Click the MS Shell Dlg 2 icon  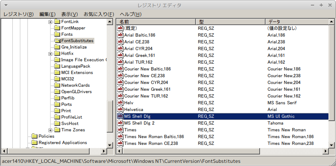click(120, 123)
